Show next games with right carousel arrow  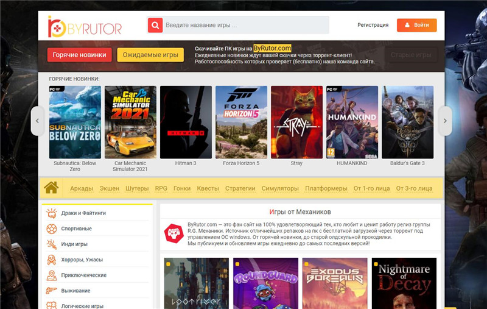click(445, 121)
